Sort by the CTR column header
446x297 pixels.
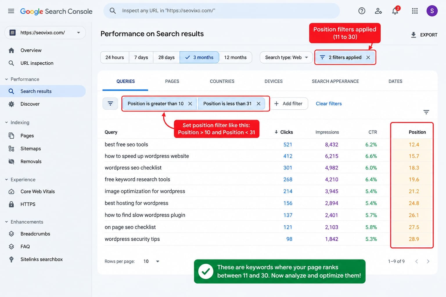click(373, 132)
